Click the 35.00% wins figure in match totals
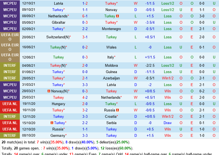 point(56,142)
